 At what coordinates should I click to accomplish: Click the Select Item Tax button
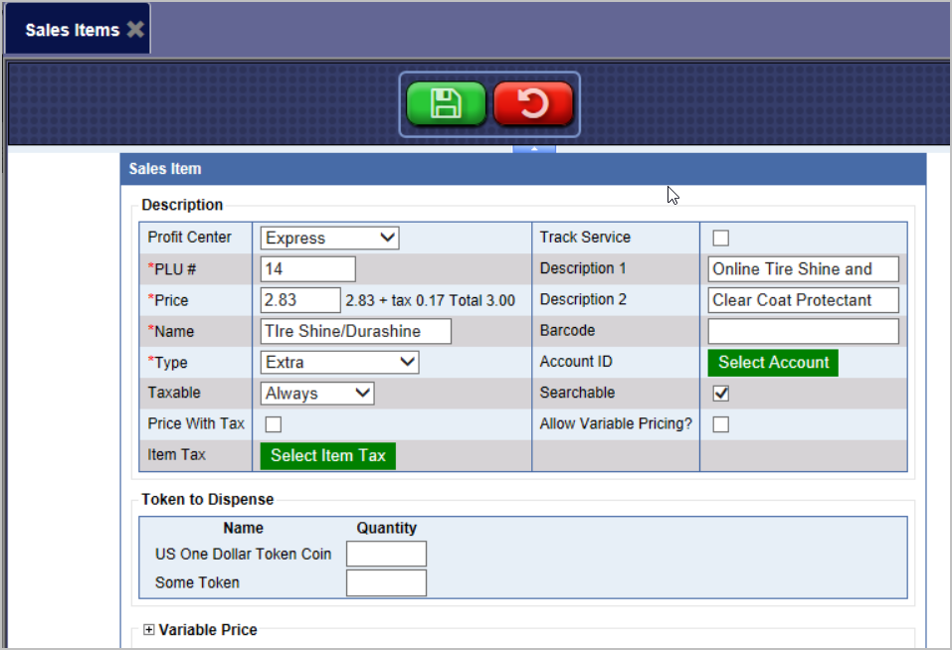point(327,455)
